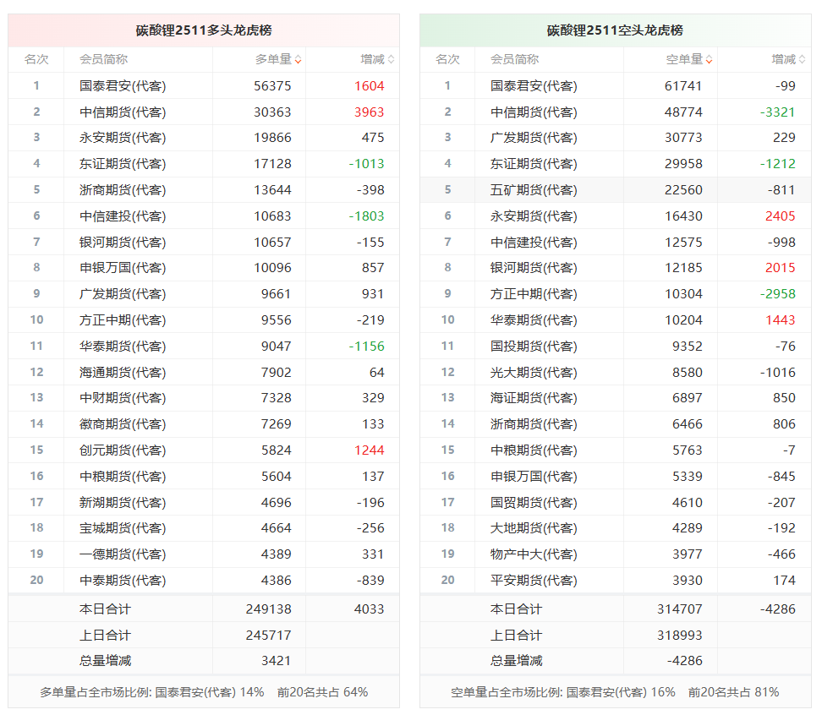Select title 碳酸锂2511多头龙虎榜

click(204, 30)
